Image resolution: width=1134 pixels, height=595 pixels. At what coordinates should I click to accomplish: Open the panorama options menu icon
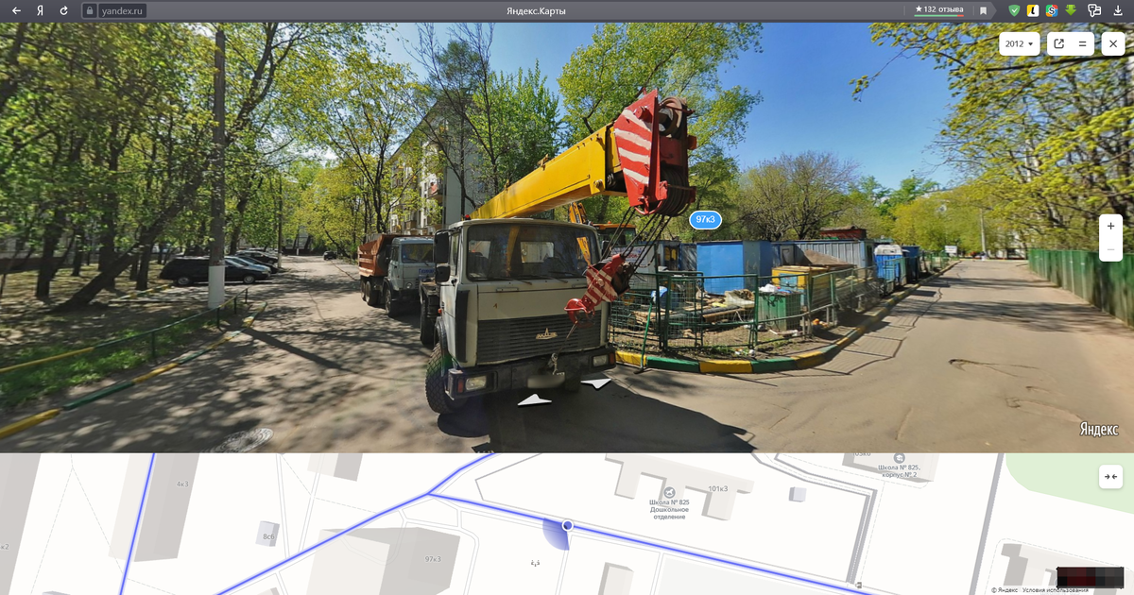1083,43
